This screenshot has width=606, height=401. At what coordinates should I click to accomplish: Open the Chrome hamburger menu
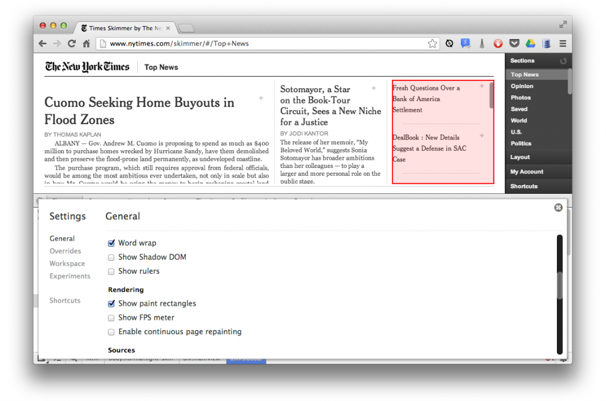coord(563,43)
